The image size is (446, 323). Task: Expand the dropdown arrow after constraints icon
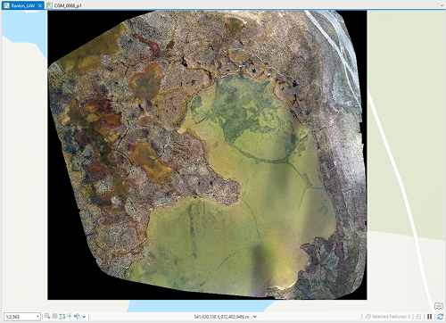(x=84, y=317)
